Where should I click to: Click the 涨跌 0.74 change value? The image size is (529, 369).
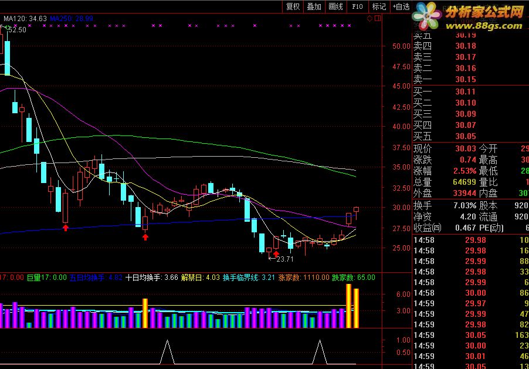coord(468,160)
